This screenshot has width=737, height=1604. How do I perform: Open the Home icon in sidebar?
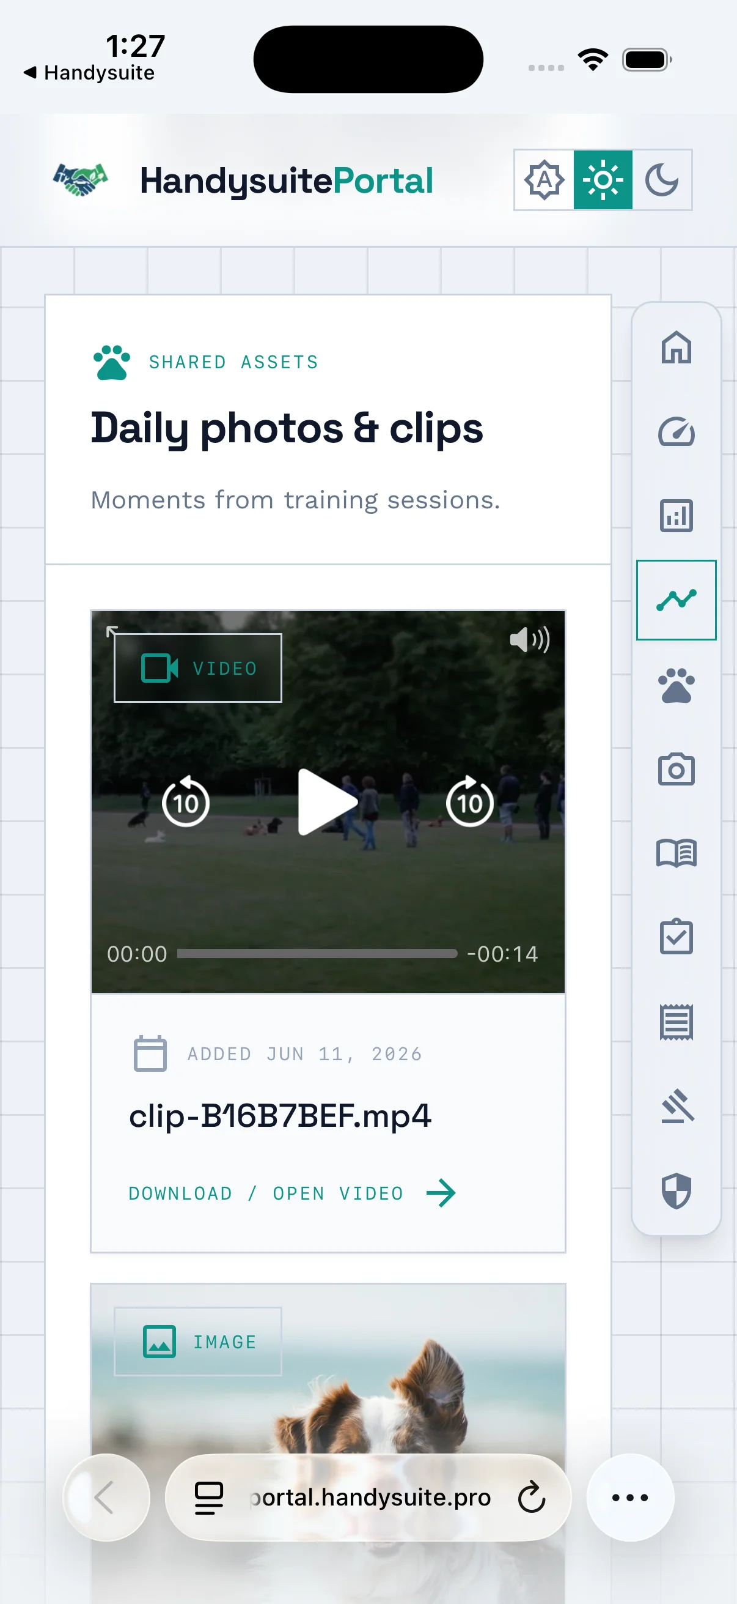click(676, 347)
